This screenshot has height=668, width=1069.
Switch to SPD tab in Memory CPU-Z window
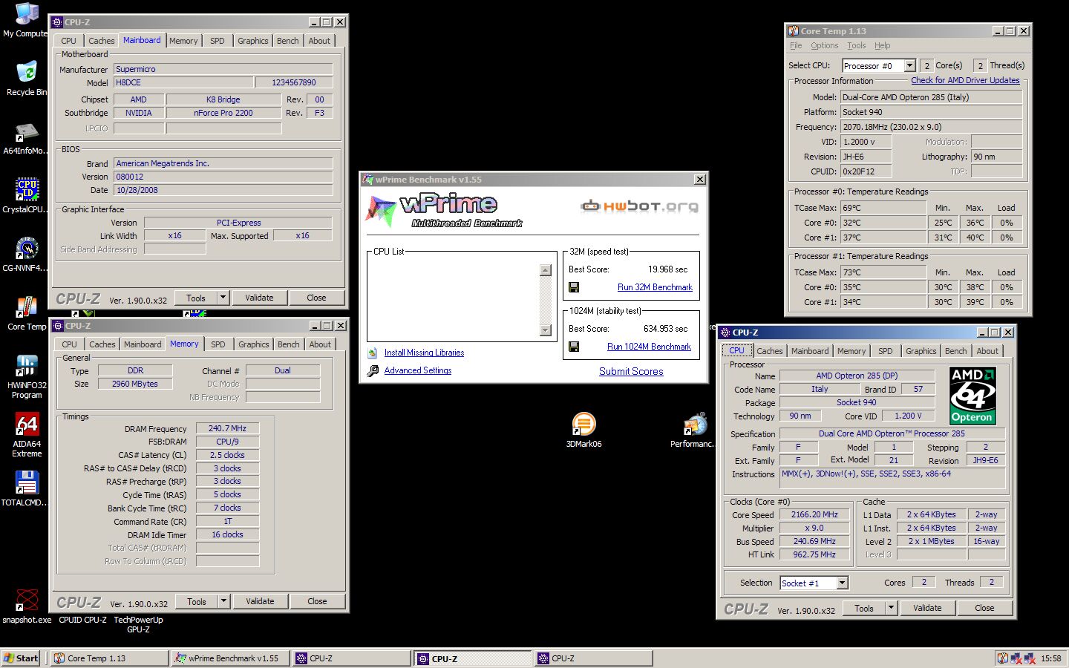pyautogui.click(x=218, y=344)
